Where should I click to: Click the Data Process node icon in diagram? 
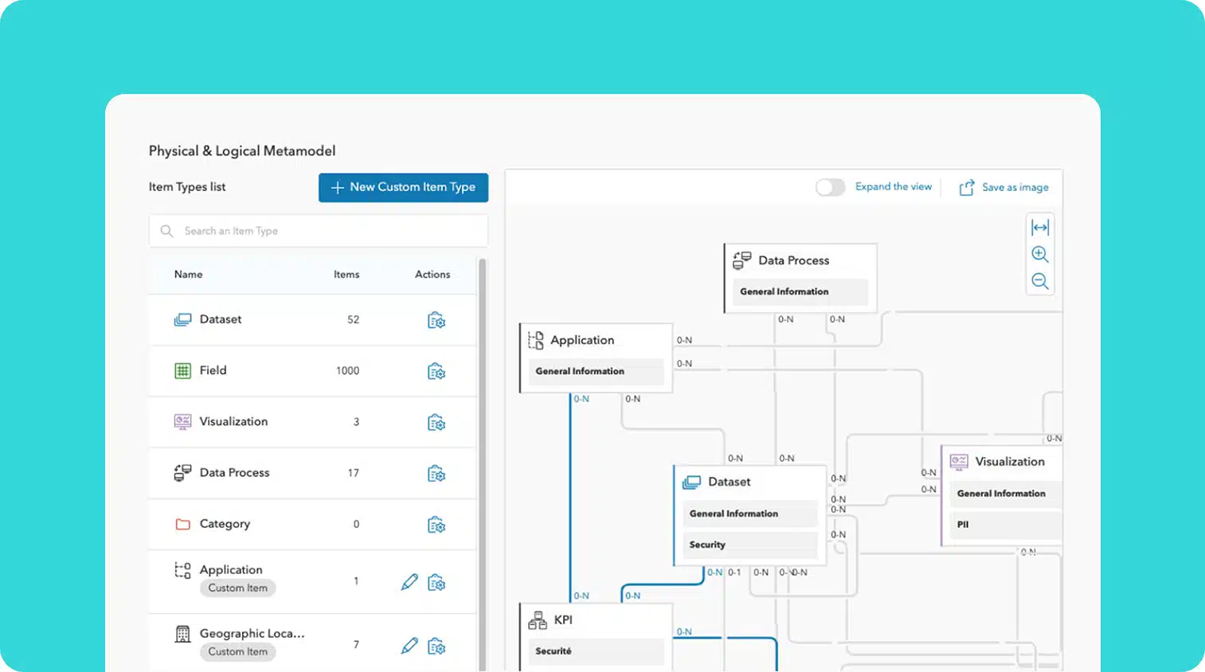(x=741, y=260)
